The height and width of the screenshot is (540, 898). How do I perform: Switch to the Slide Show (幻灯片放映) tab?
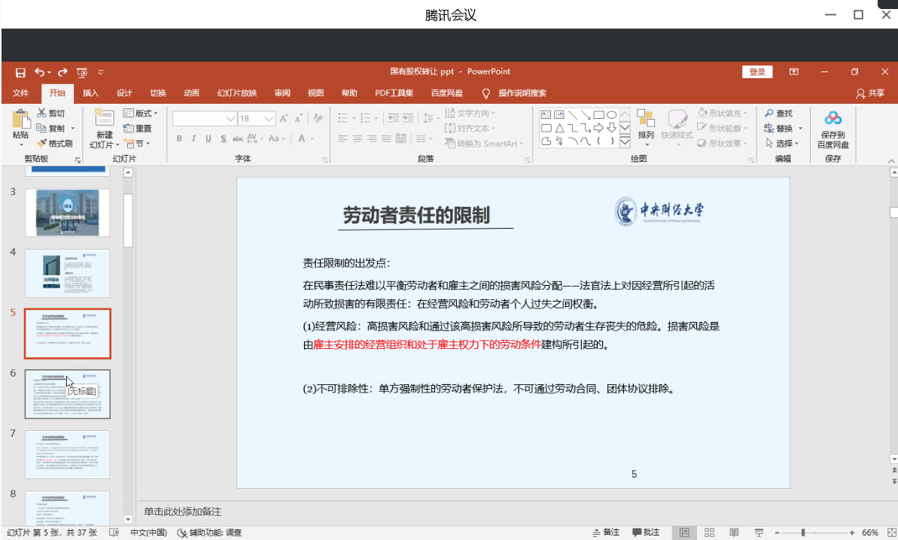(x=237, y=93)
